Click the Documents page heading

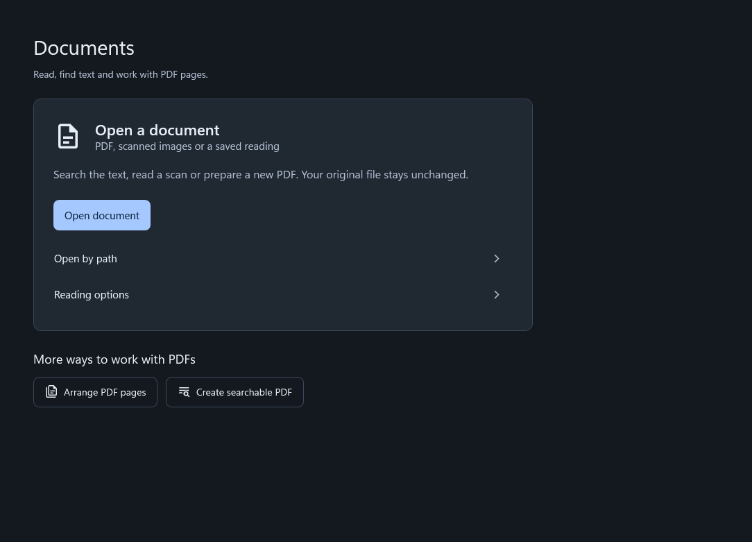[x=84, y=48]
